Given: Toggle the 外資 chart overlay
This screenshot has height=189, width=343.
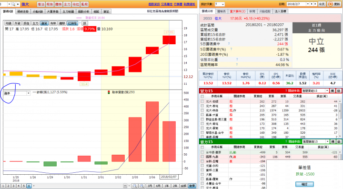Looking at the screenshot, I should coord(18,23).
